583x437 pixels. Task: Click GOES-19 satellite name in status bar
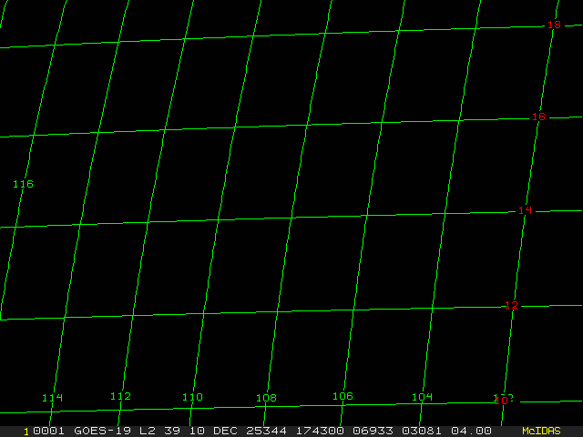click(103, 431)
